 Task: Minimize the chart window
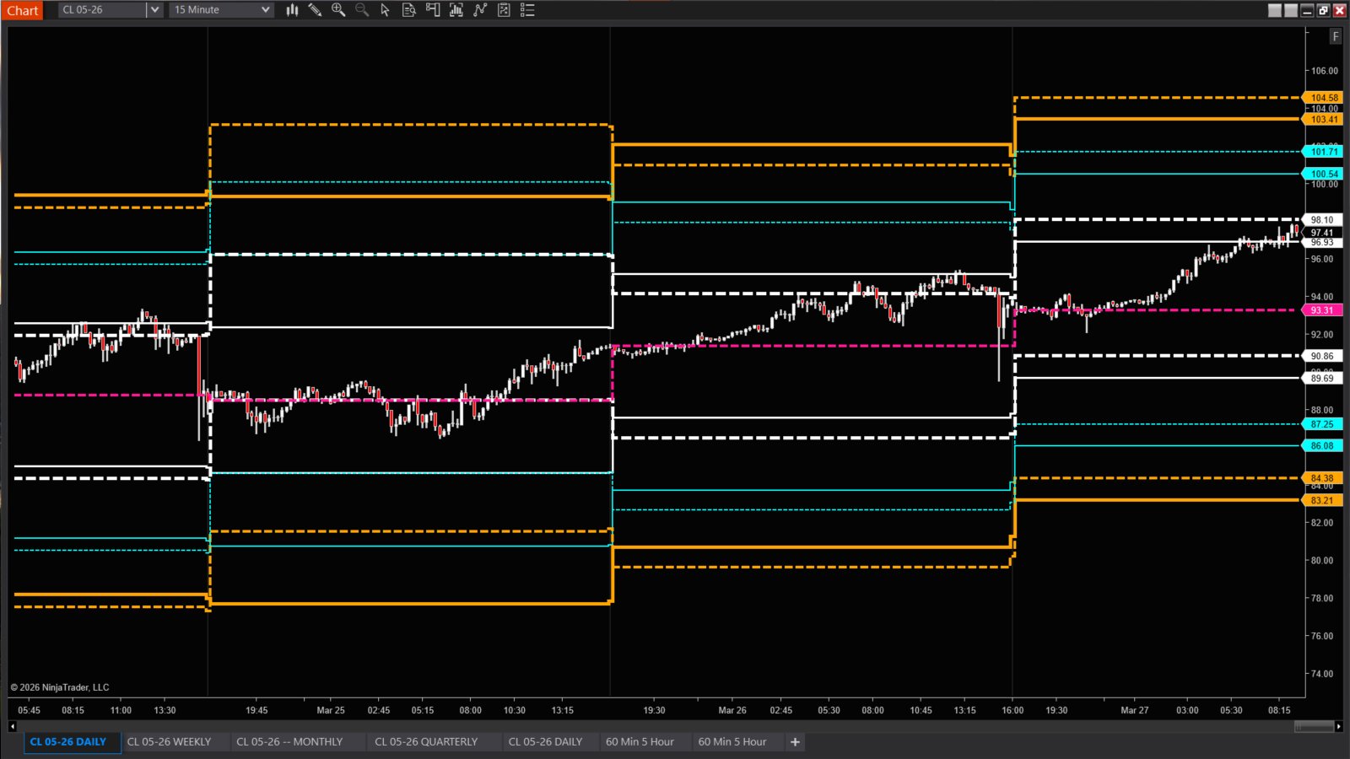(1307, 10)
